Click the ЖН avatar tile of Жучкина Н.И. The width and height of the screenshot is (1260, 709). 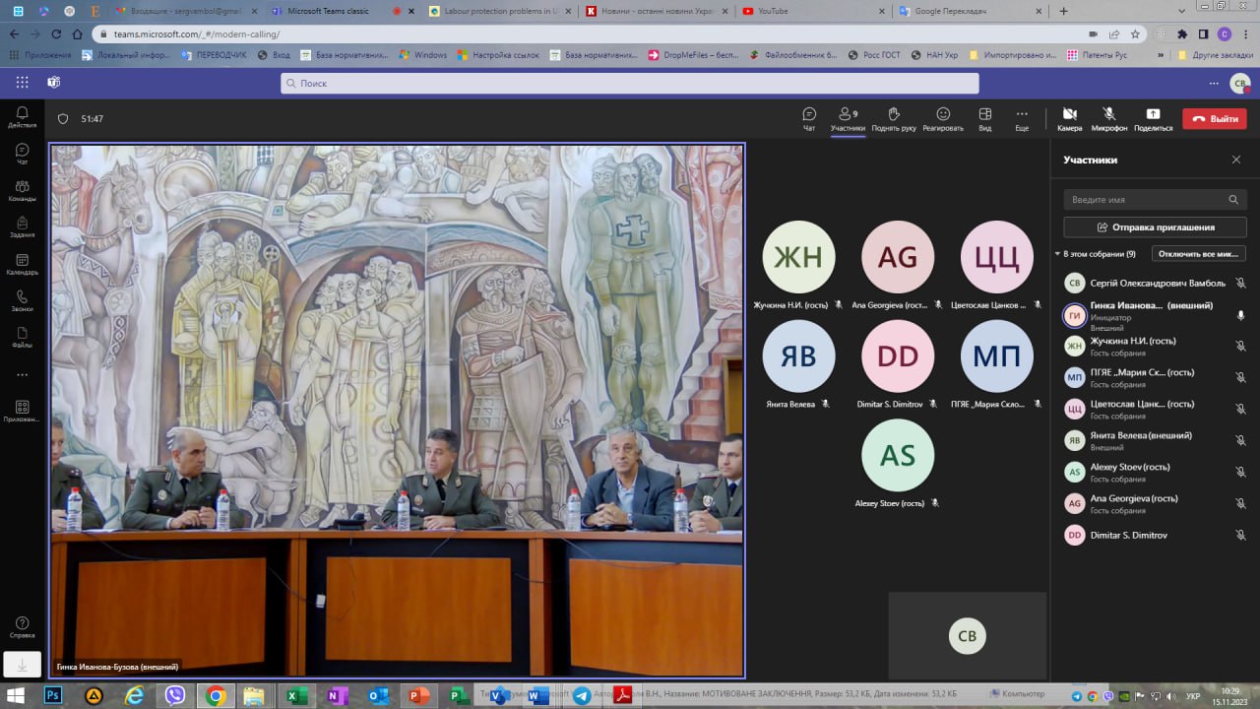click(x=798, y=257)
